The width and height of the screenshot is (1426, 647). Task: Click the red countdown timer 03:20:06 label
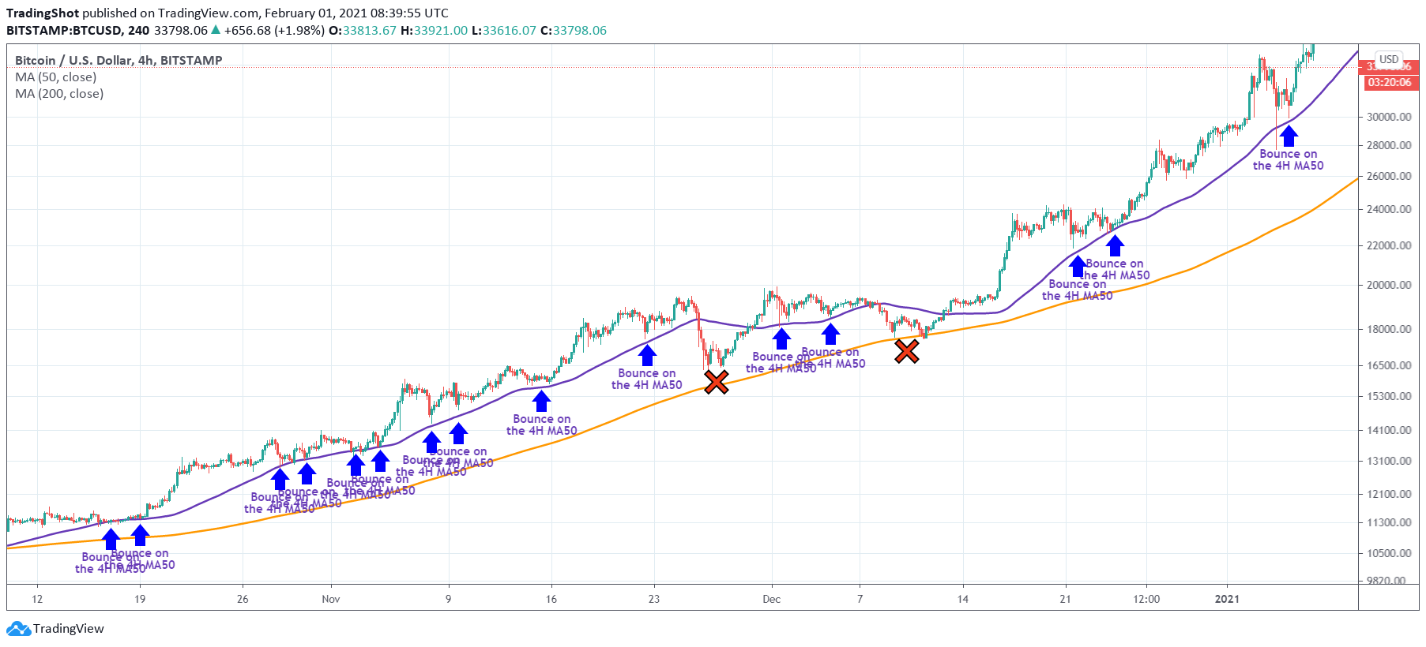point(1389,82)
